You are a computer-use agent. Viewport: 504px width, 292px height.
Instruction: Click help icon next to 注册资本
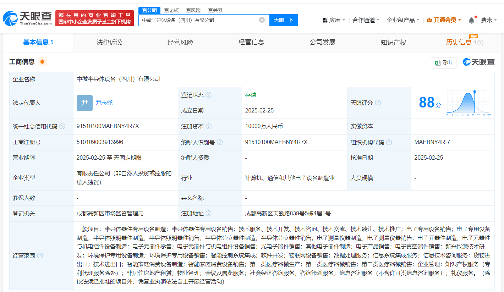point(208,127)
